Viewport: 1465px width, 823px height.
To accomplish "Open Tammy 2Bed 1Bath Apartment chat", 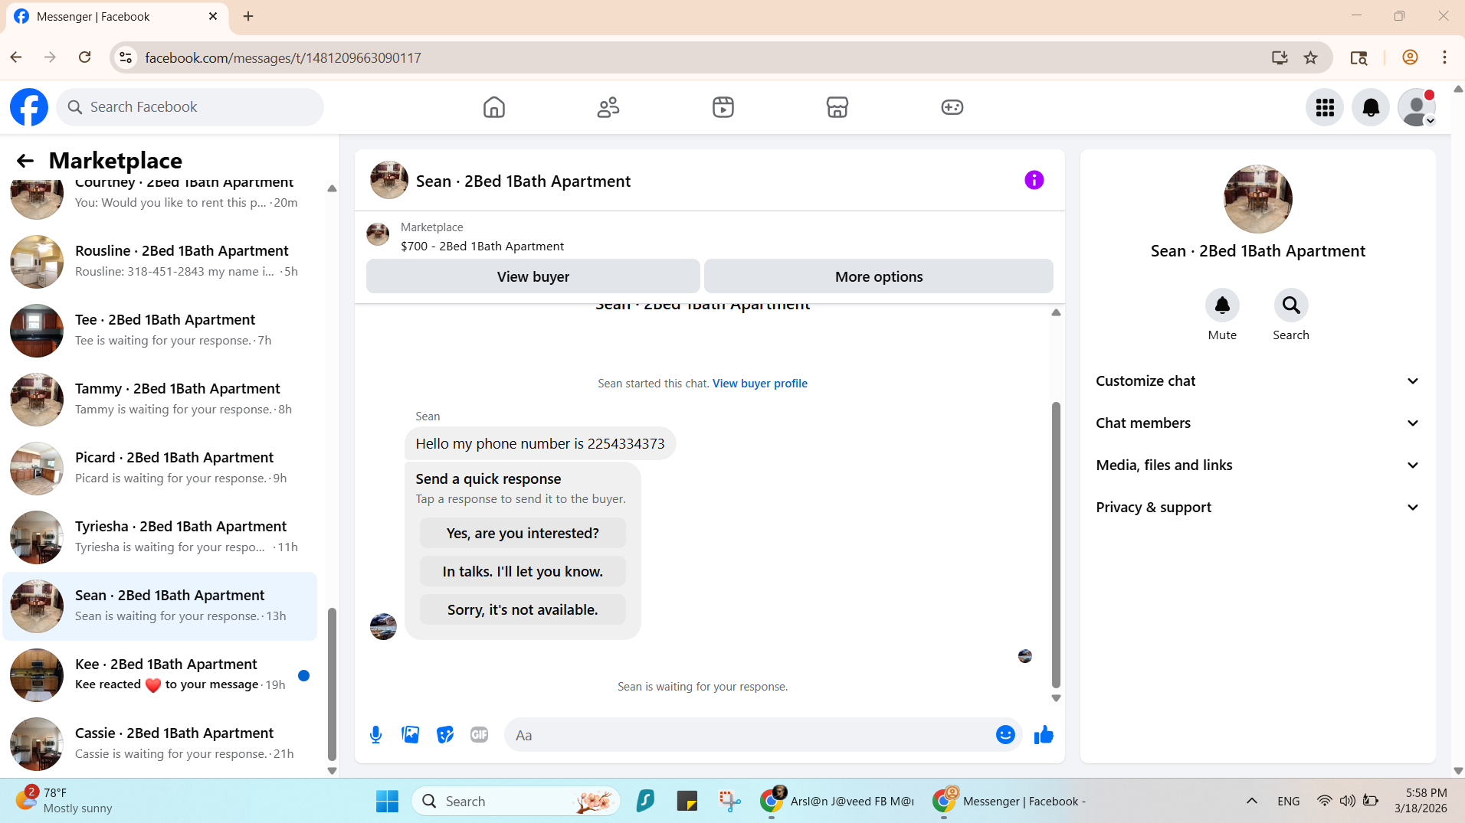I will click(x=159, y=399).
